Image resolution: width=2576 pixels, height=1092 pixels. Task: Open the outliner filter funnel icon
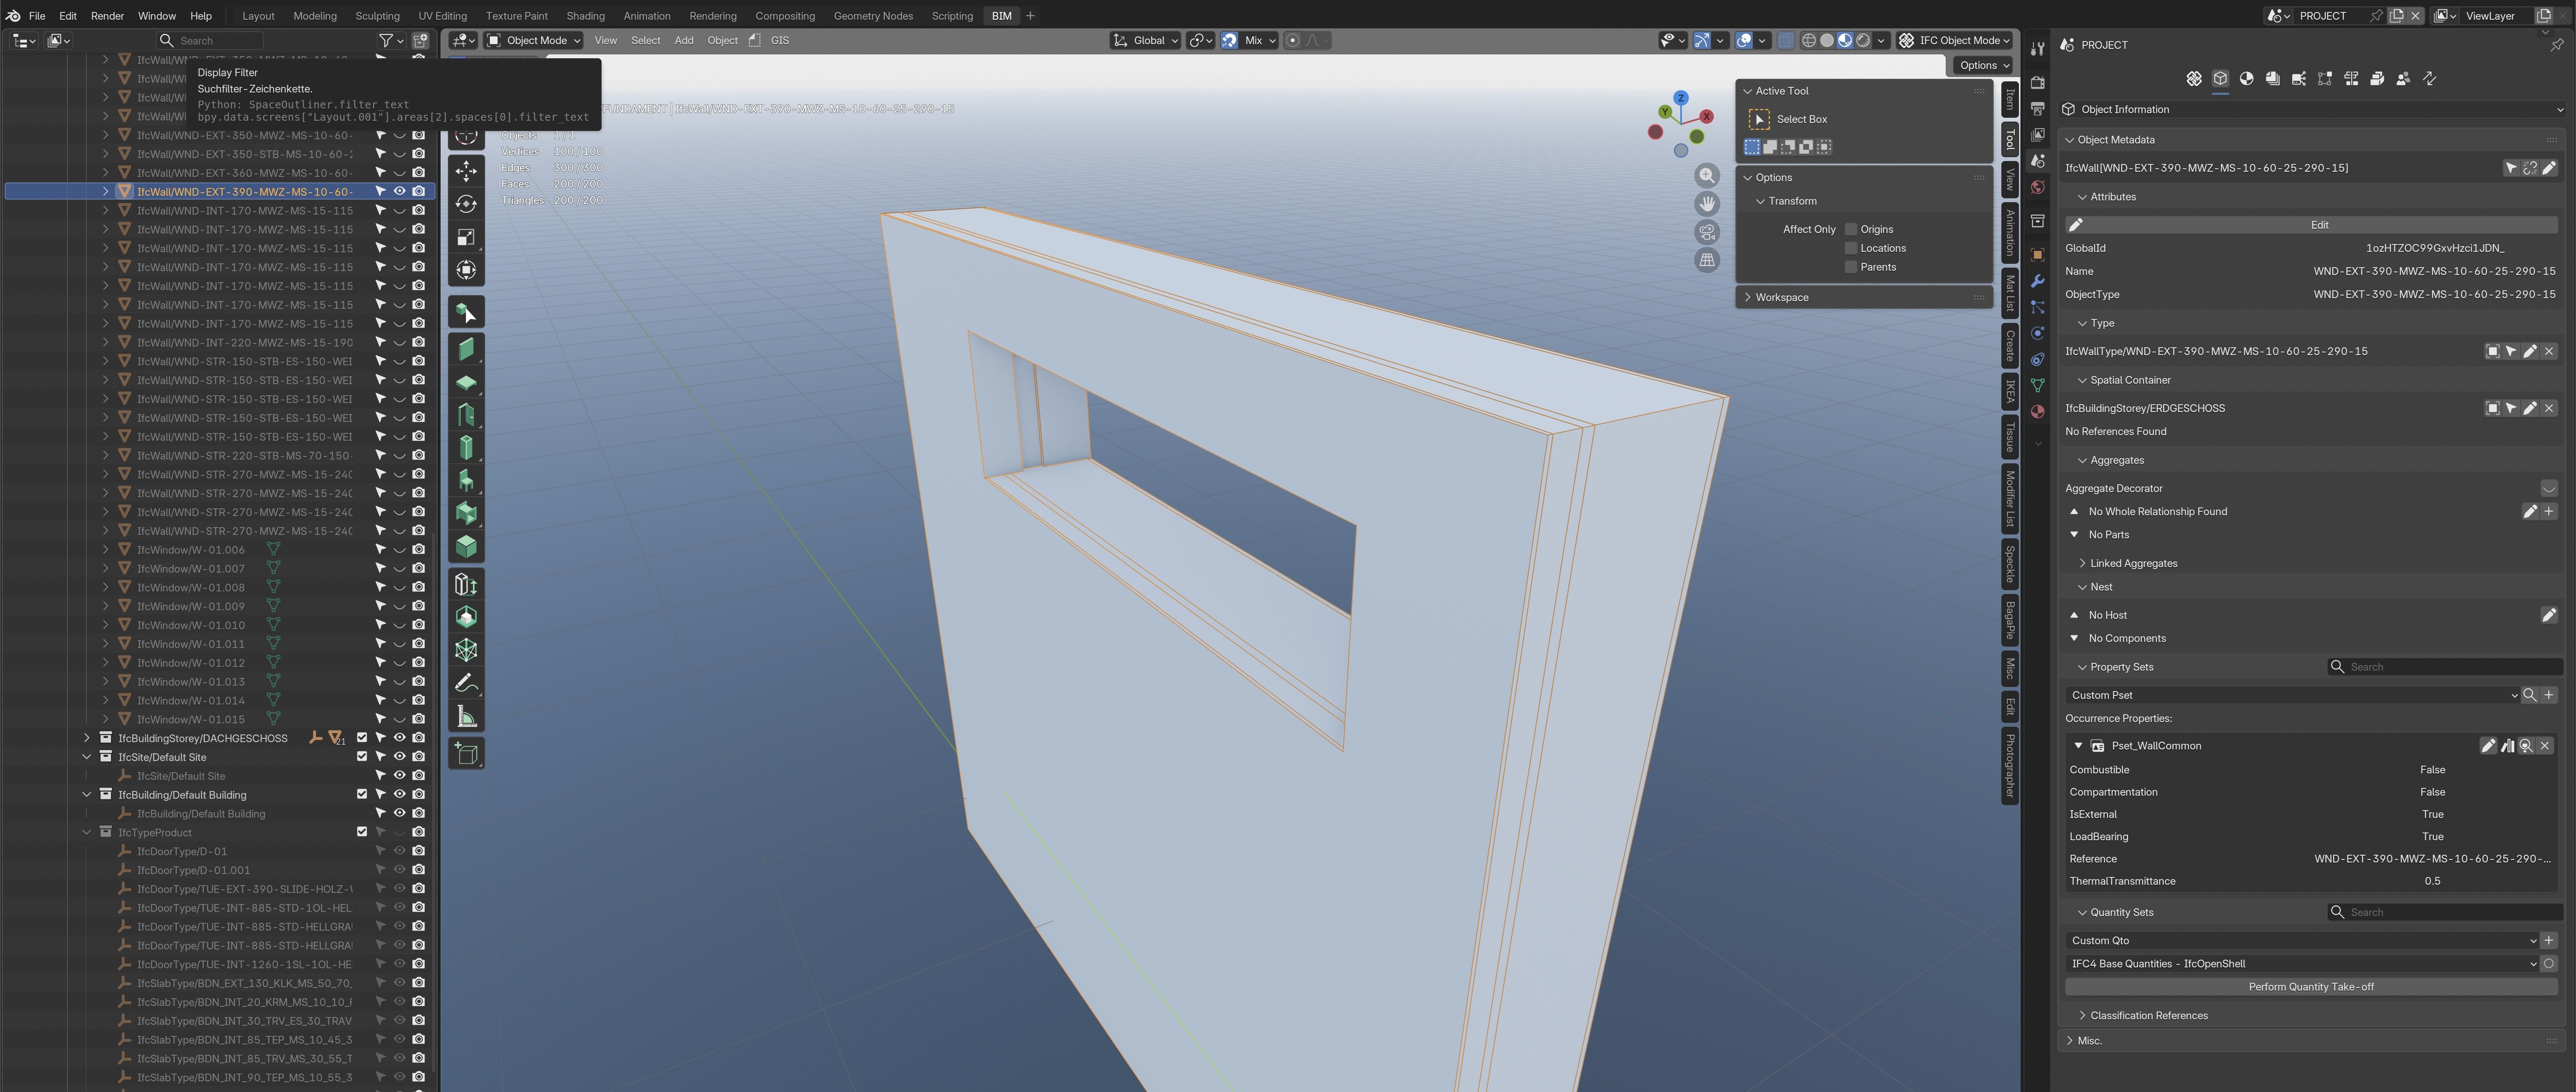[385, 40]
